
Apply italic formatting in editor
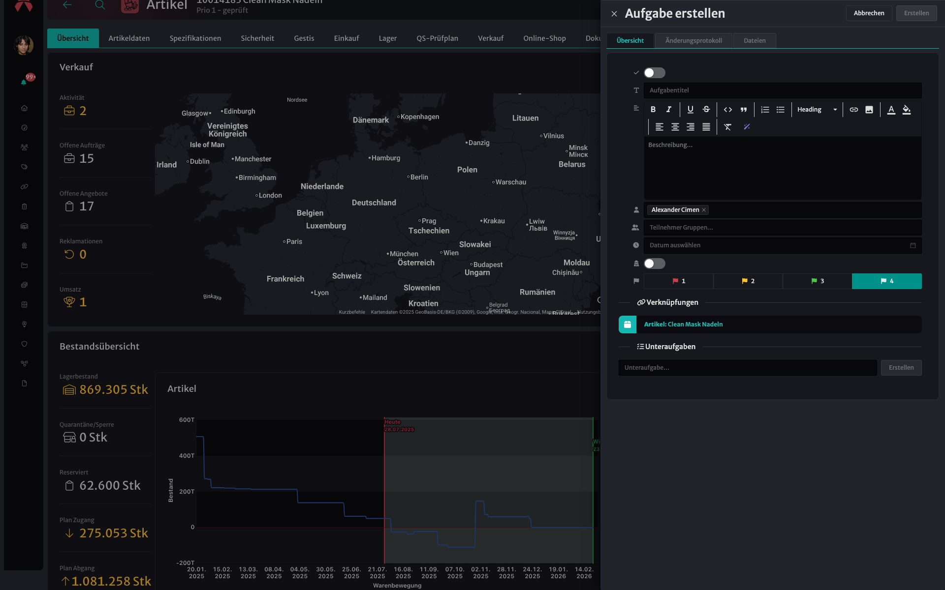669,110
